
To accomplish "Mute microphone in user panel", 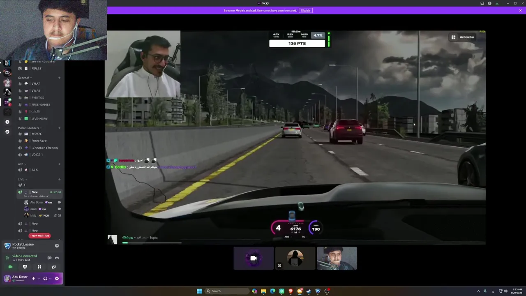I will pyautogui.click(x=34, y=278).
